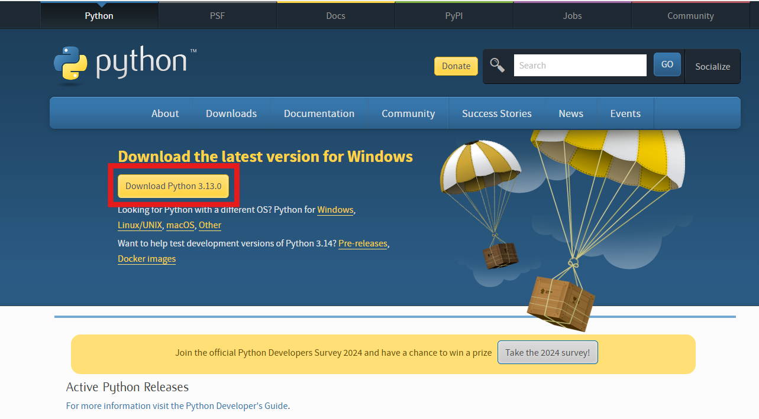Open the Socialize menu
Image resolution: width=759 pixels, height=419 pixels.
pos(712,66)
